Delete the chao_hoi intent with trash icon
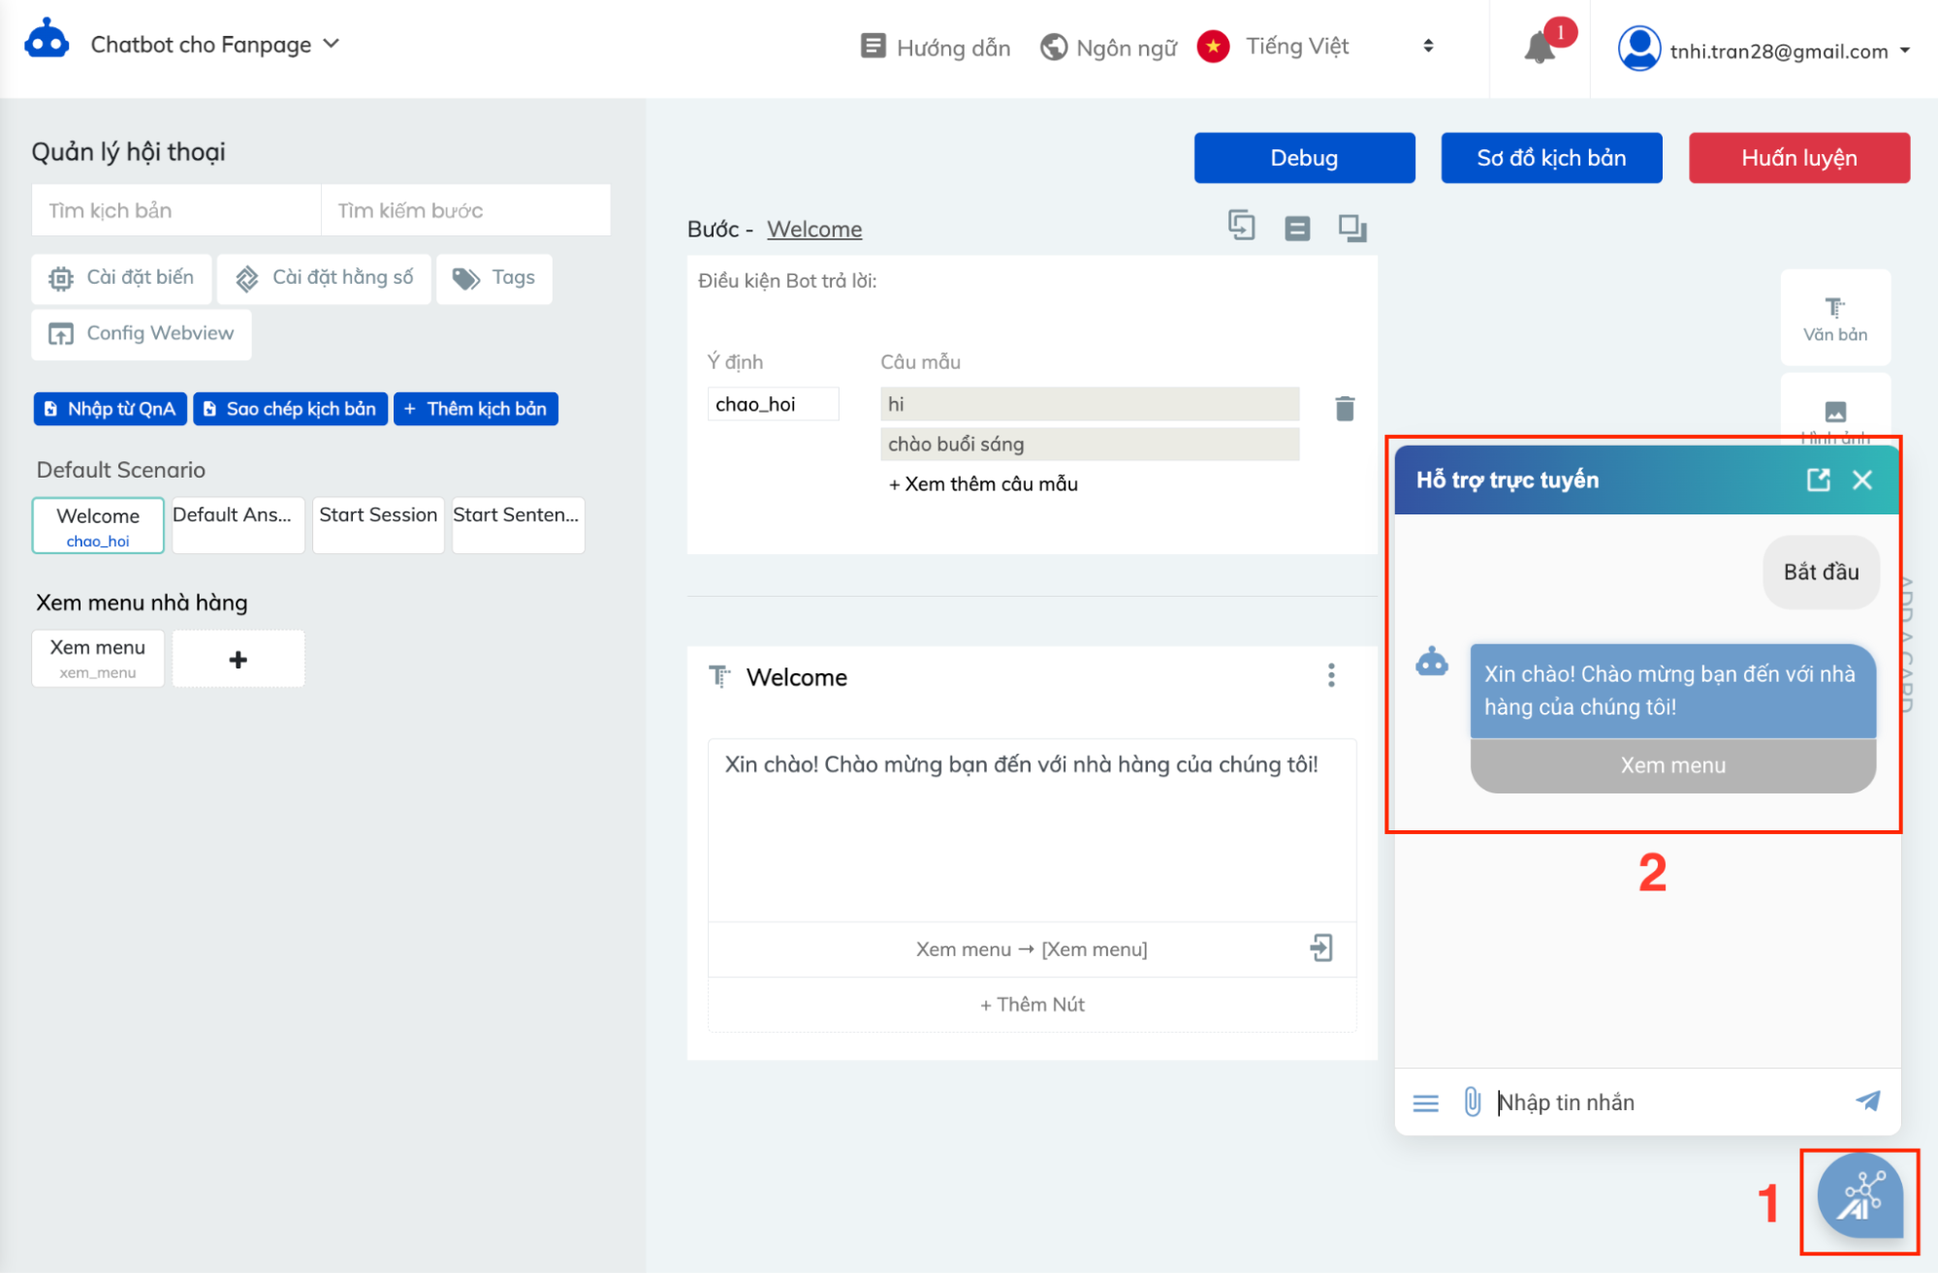Viewport: 1938px width, 1273px height. [x=1344, y=409]
